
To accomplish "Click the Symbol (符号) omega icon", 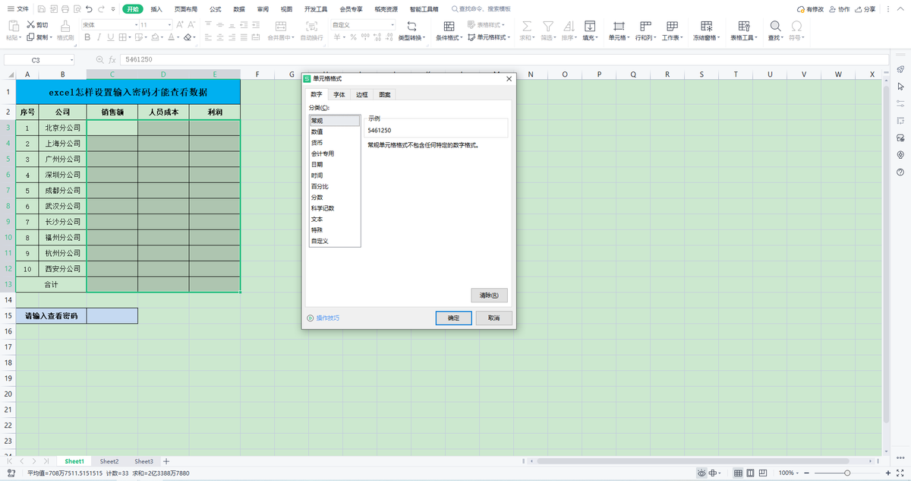I will coord(796,26).
